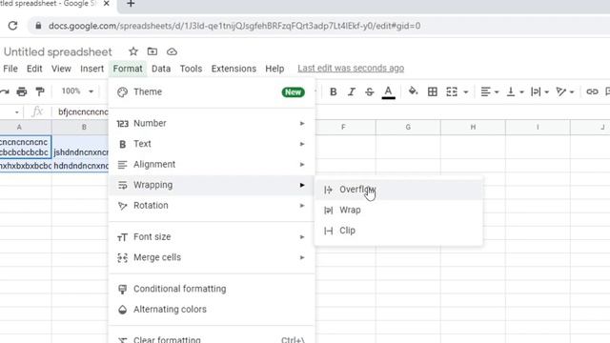Click the redo toolbar icon
The image size is (610, 343).
5,91
